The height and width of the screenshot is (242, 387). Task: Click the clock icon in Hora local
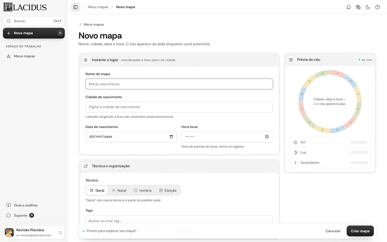tap(267, 137)
